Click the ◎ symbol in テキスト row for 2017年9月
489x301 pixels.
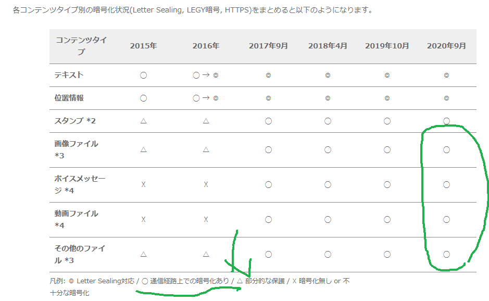tap(268, 74)
